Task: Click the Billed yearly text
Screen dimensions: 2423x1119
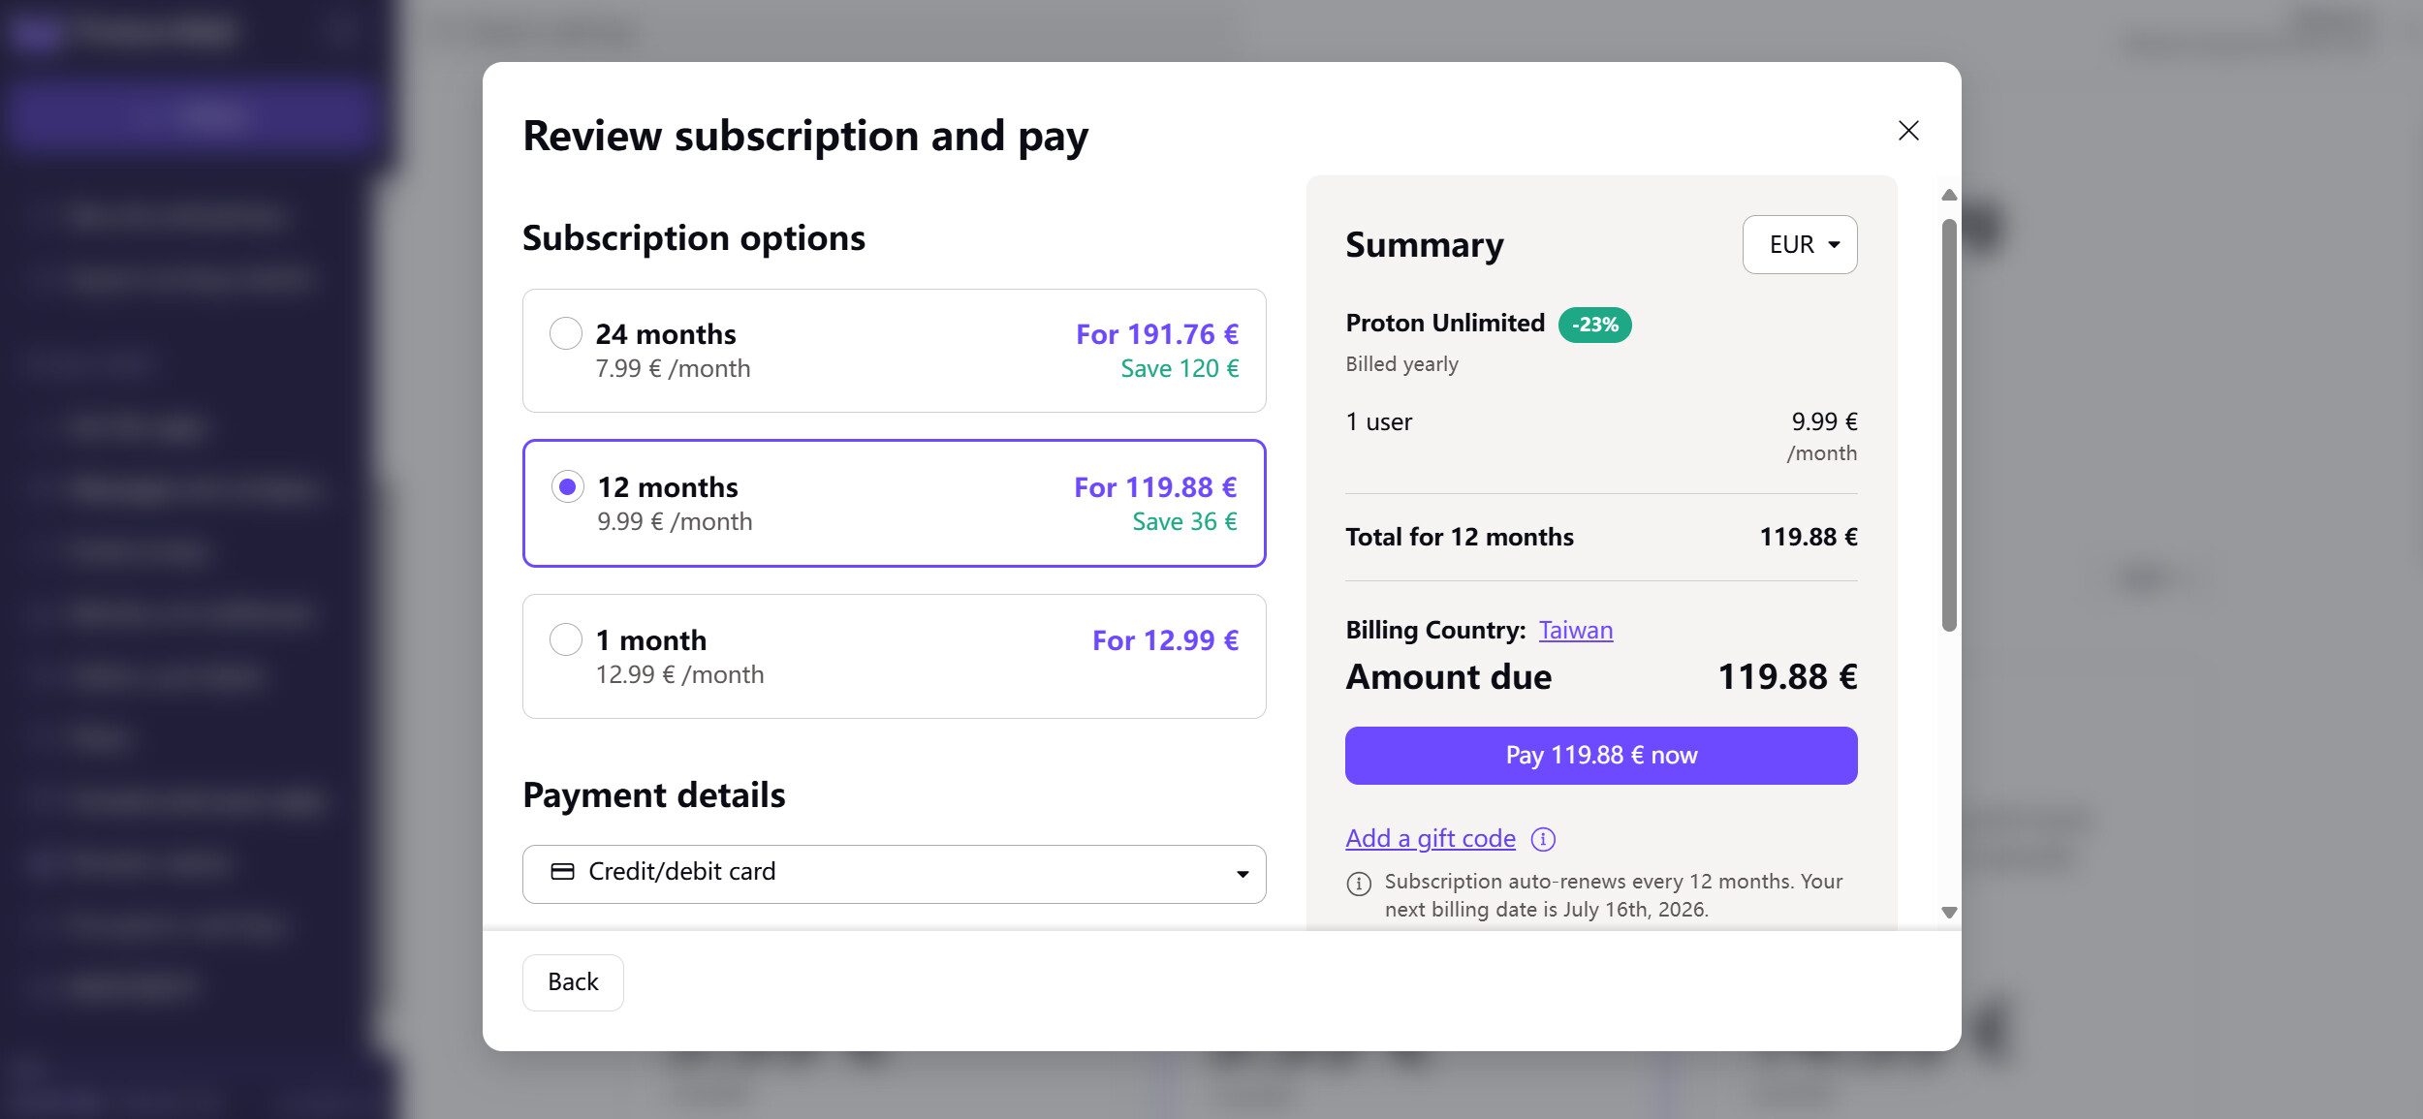Action: [1401, 364]
